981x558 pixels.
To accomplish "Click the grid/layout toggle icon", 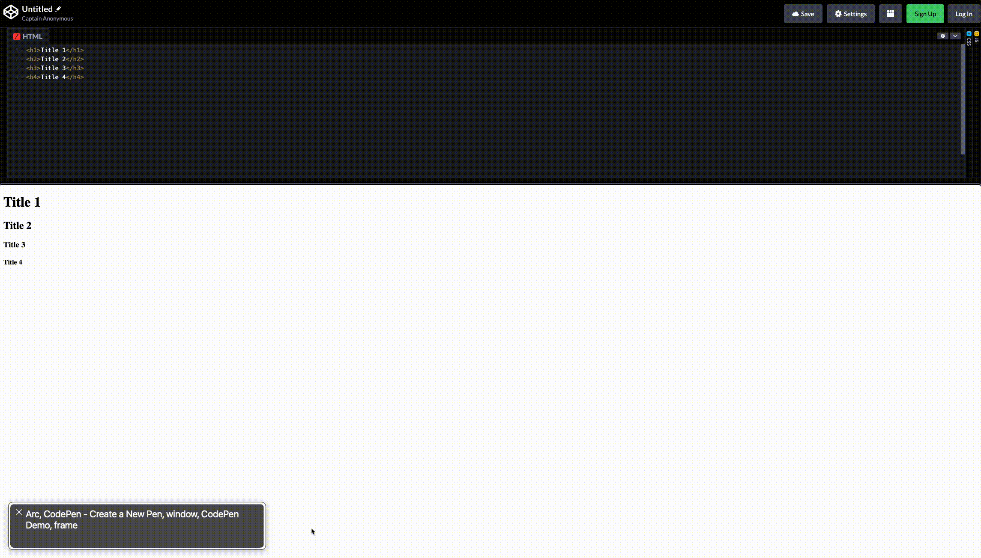I will pyautogui.click(x=890, y=14).
